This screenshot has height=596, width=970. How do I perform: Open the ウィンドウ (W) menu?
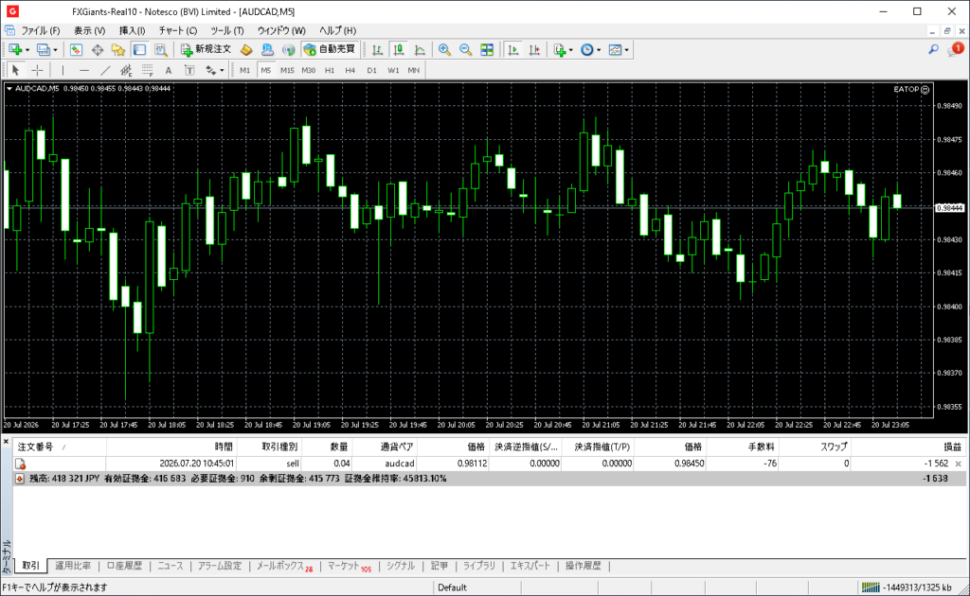coord(281,30)
